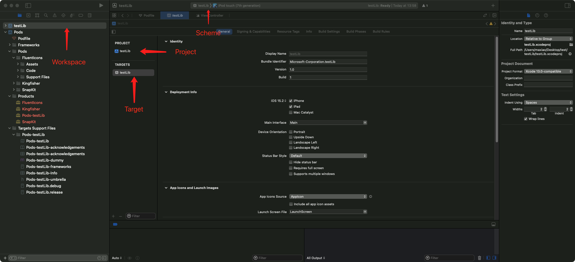Switch to Build Rules tab

(381, 31)
